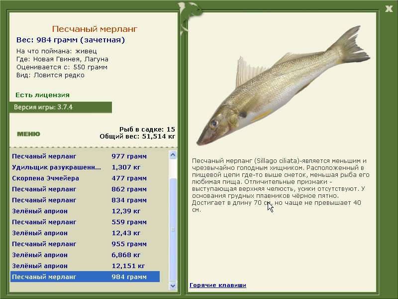Click the scroll down arrow in fish list
Viewport: 398px width, 299px height.
[x=173, y=286]
